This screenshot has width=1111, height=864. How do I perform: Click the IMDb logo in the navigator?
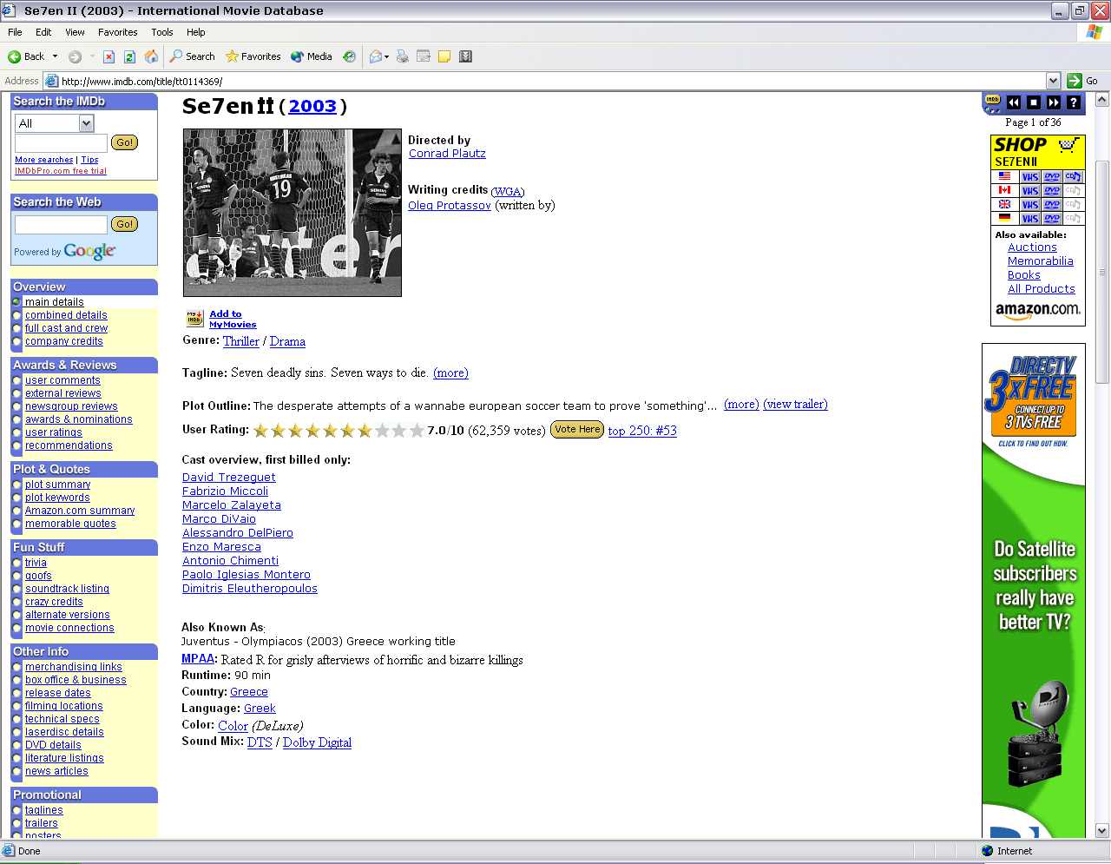pos(992,100)
